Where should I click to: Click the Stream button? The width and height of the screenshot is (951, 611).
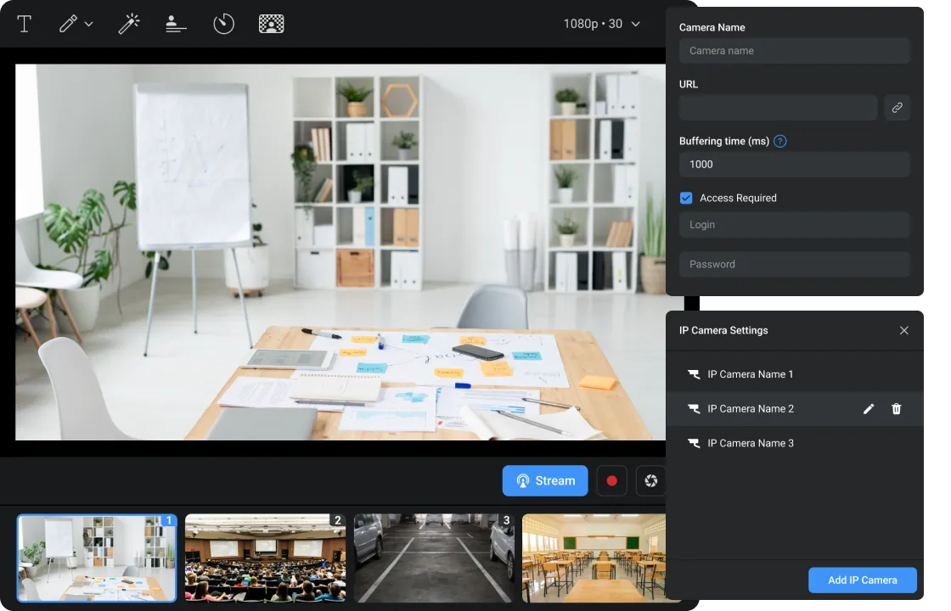coord(545,481)
